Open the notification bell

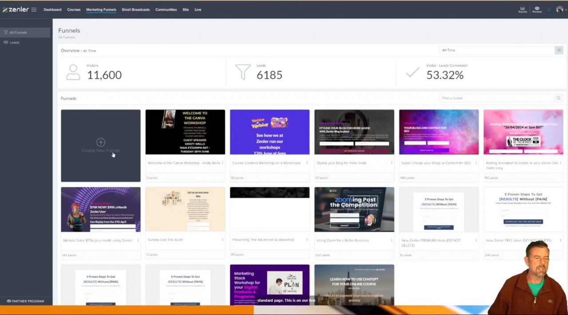pos(548,10)
